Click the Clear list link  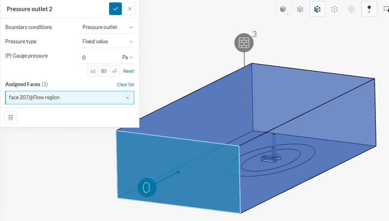coord(125,85)
